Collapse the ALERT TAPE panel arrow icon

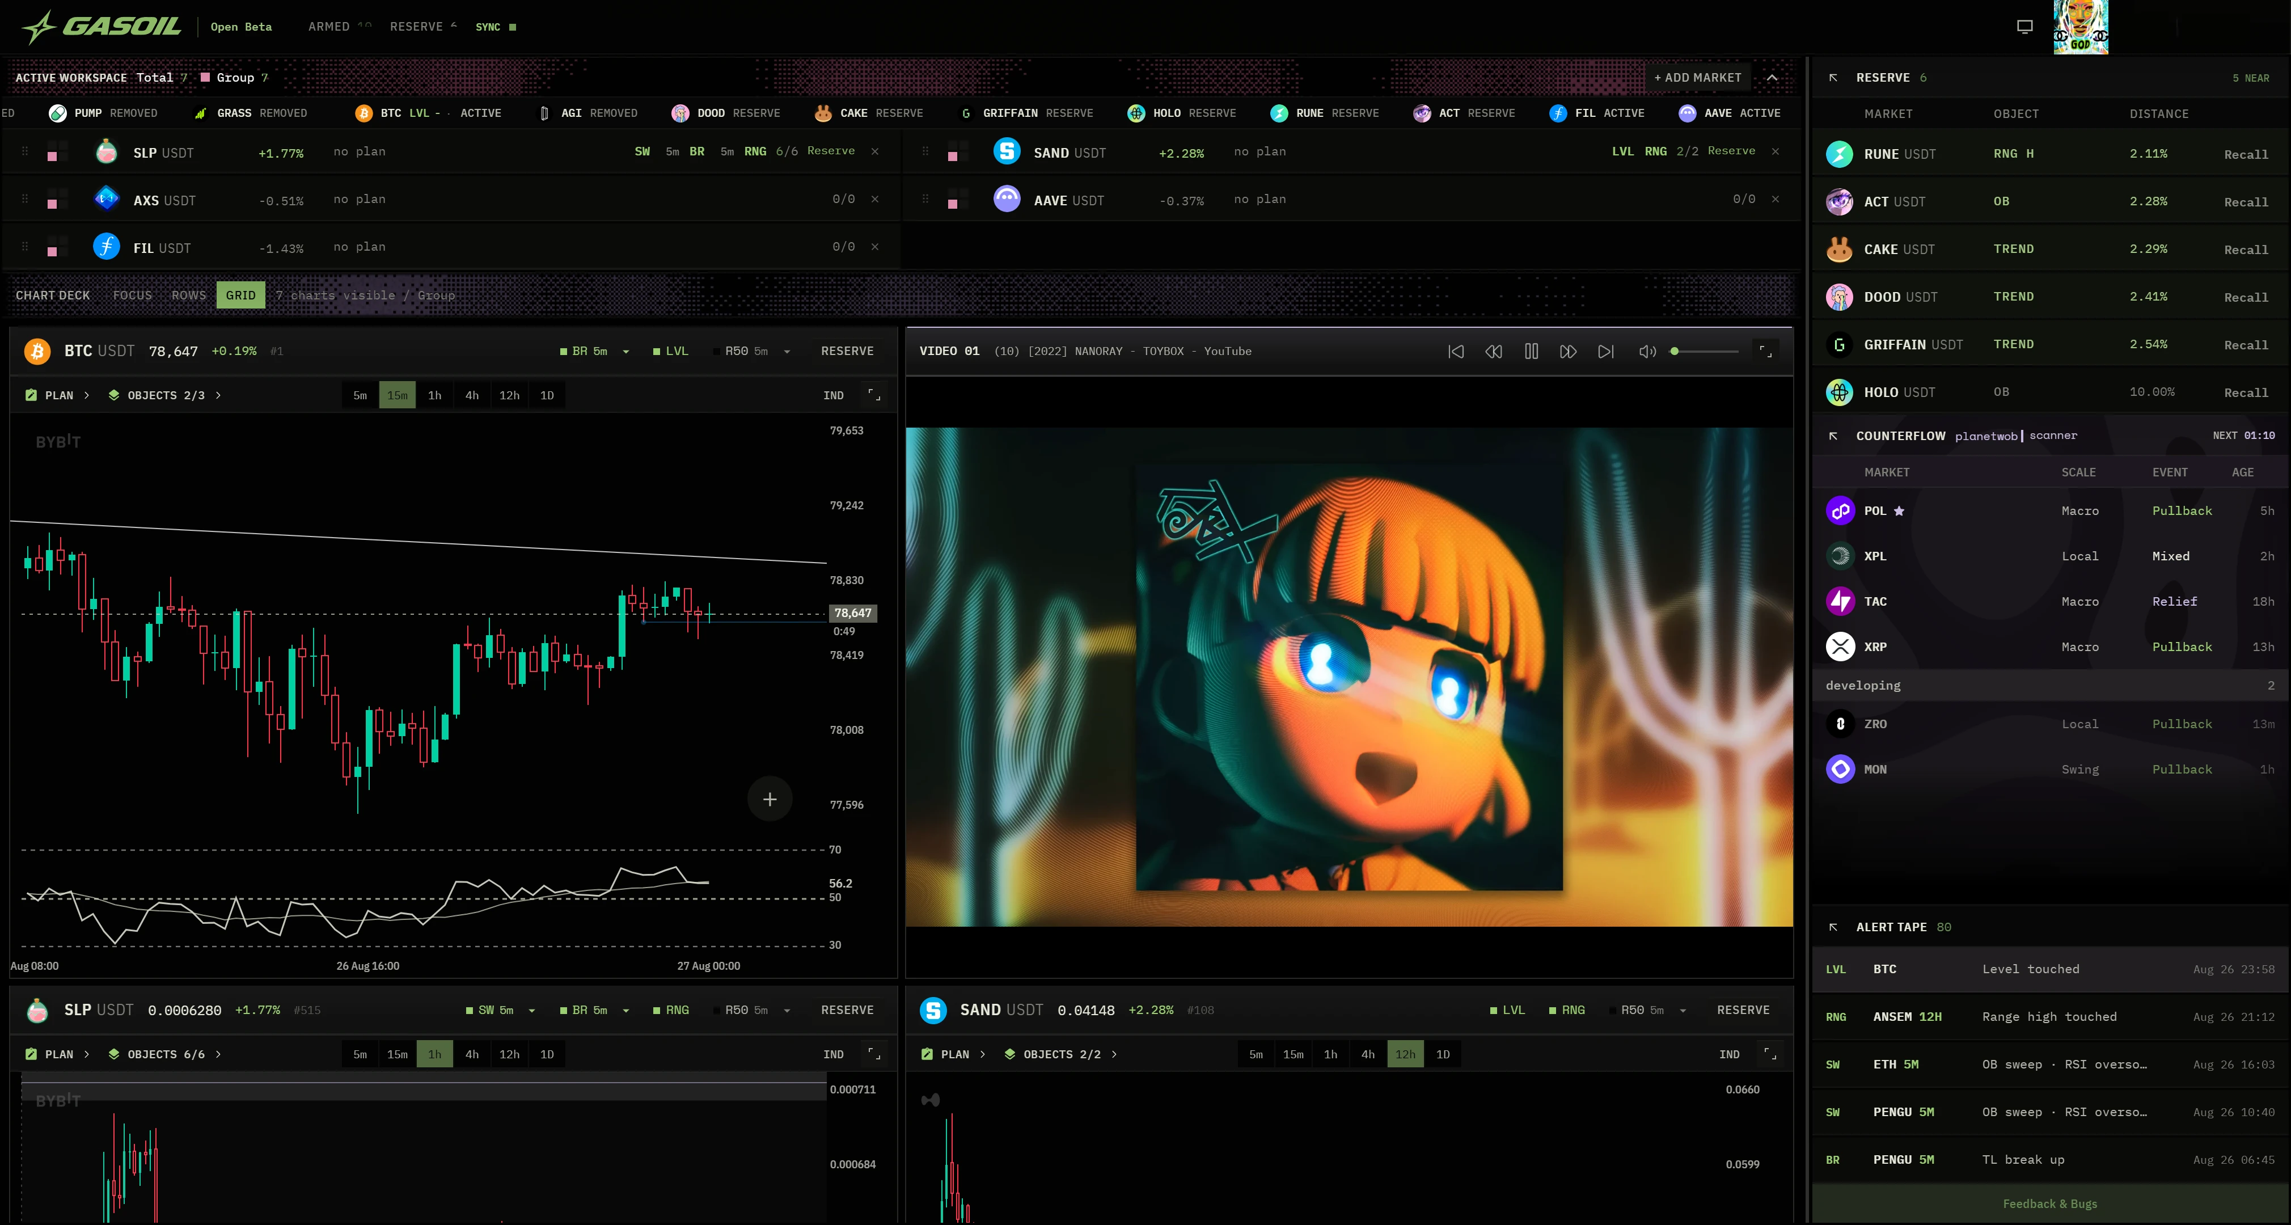pyautogui.click(x=1833, y=927)
